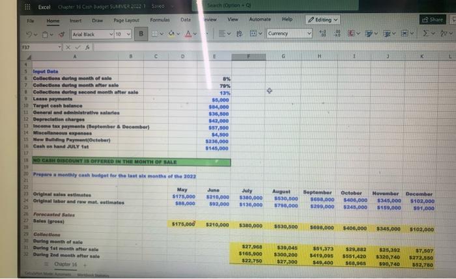Click the formula bar cancel X icon

[68, 47]
